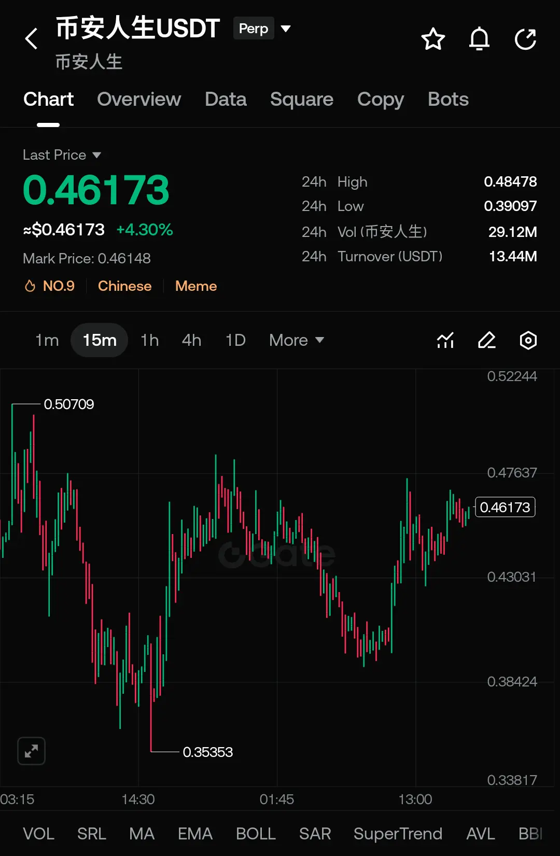Tap the large 0.46173 last price
560x856 pixels.
tap(96, 190)
